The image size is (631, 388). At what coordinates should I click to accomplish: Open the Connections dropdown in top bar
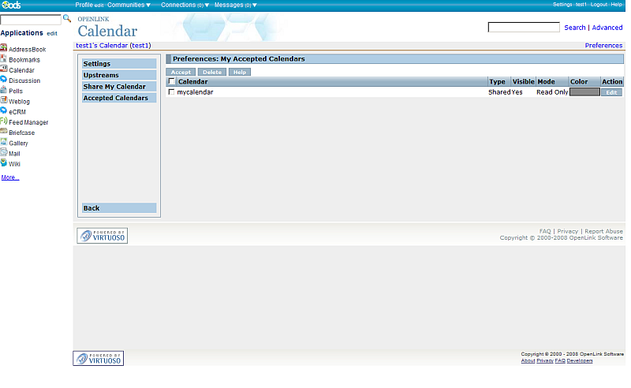[x=185, y=5]
